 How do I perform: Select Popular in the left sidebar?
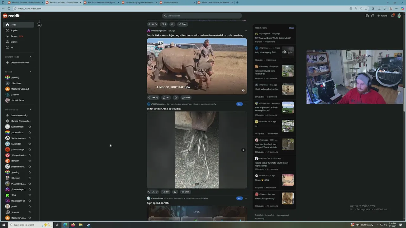pyautogui.click(x=19, y=30)
